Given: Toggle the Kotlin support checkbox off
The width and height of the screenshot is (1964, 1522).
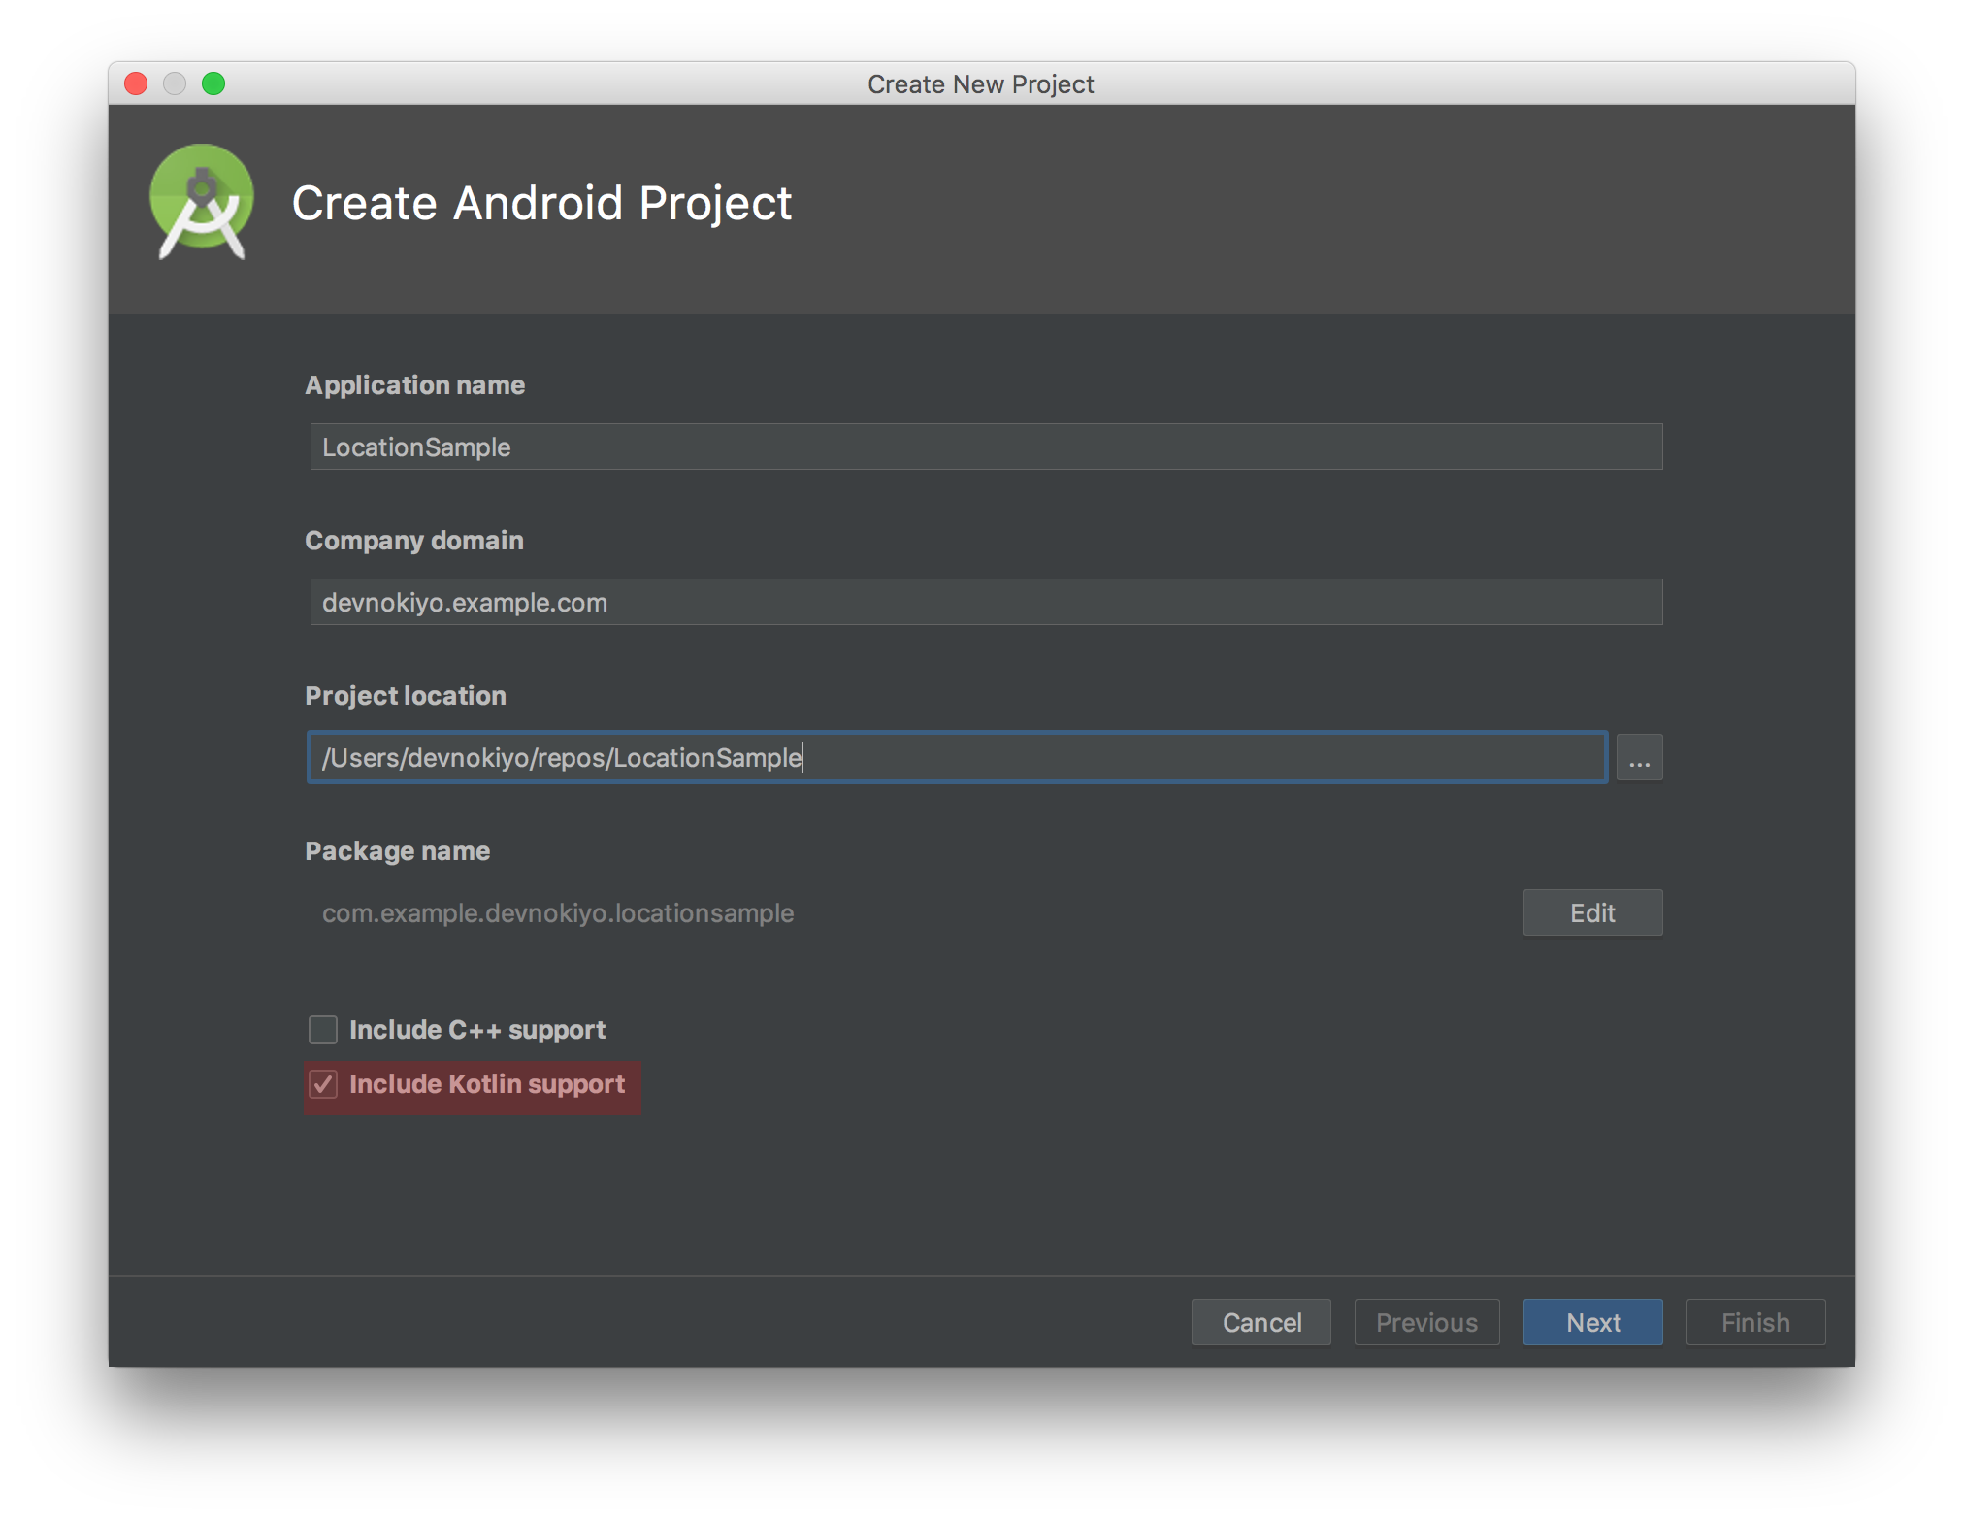Looking at the screenshot, I should pyautogui.click(x=323, y=1084).
